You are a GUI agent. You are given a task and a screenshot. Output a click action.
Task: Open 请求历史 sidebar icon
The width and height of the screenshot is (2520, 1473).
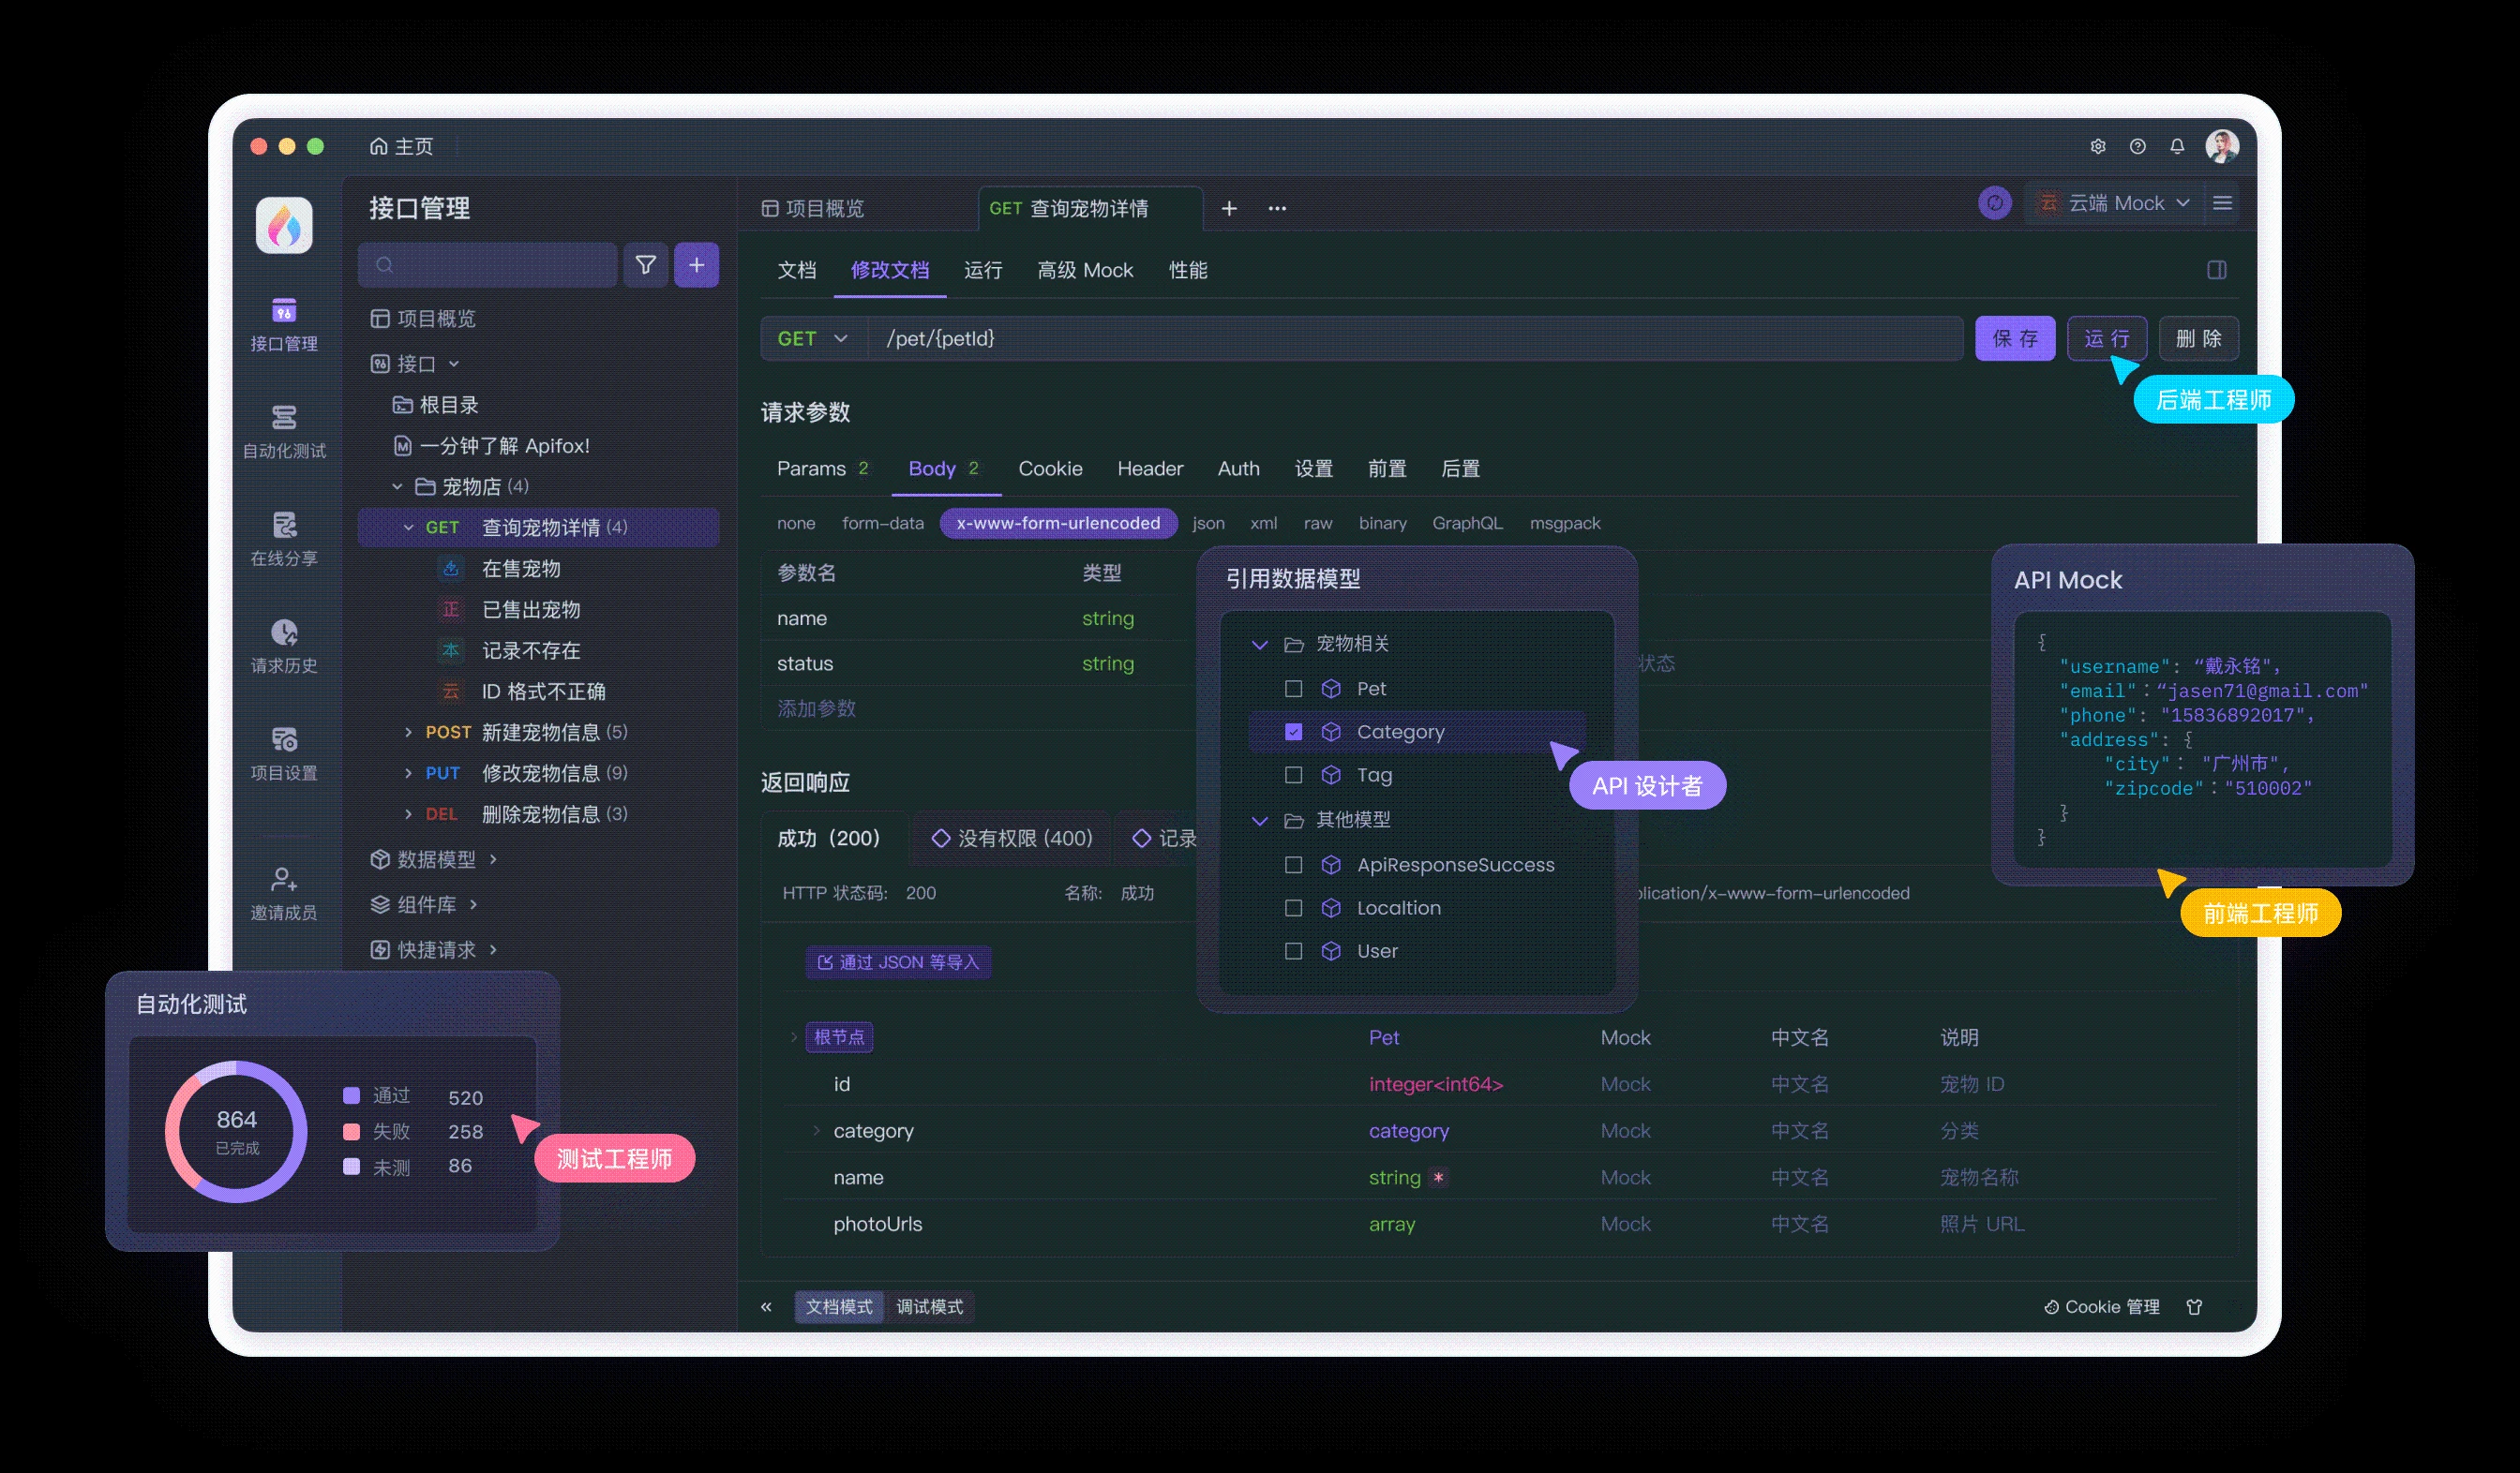click(284, 646)
